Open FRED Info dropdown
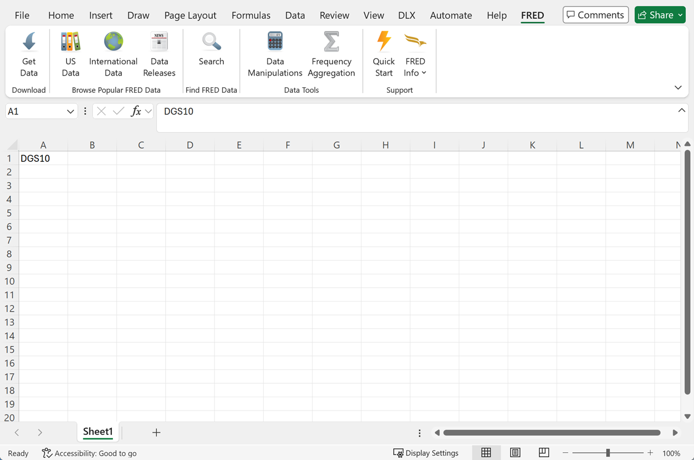Screen dimensions: 694x460 [x=415, y=55]
